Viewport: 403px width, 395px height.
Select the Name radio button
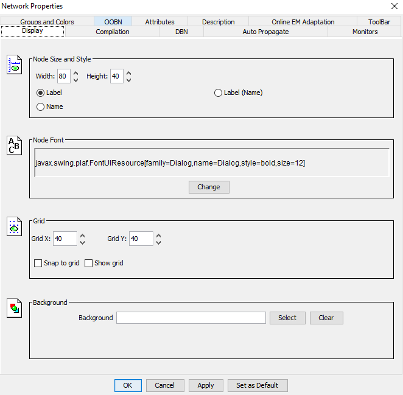pos(41,107)
